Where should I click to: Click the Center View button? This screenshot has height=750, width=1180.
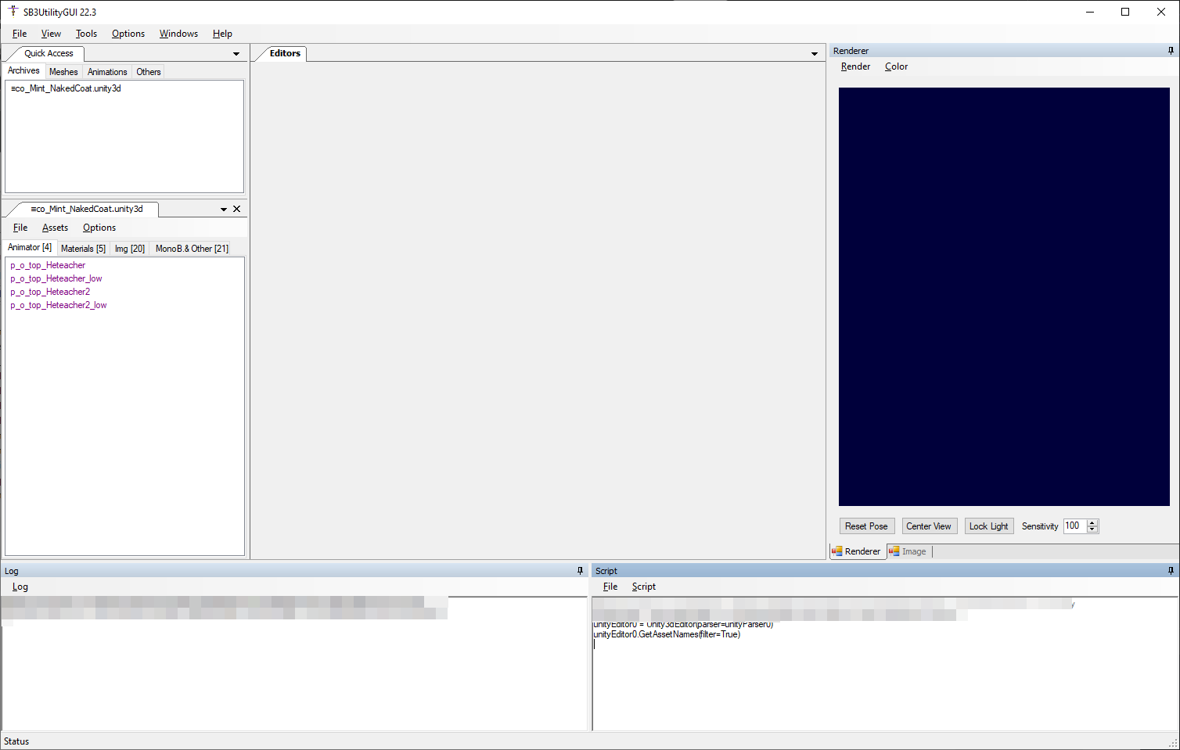click(929, 526)
